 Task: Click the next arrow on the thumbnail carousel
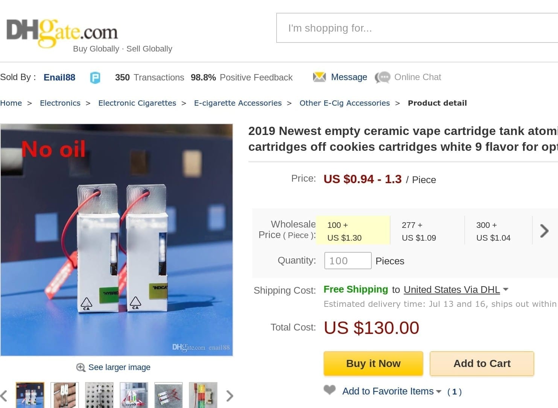(x=230, y=396)
